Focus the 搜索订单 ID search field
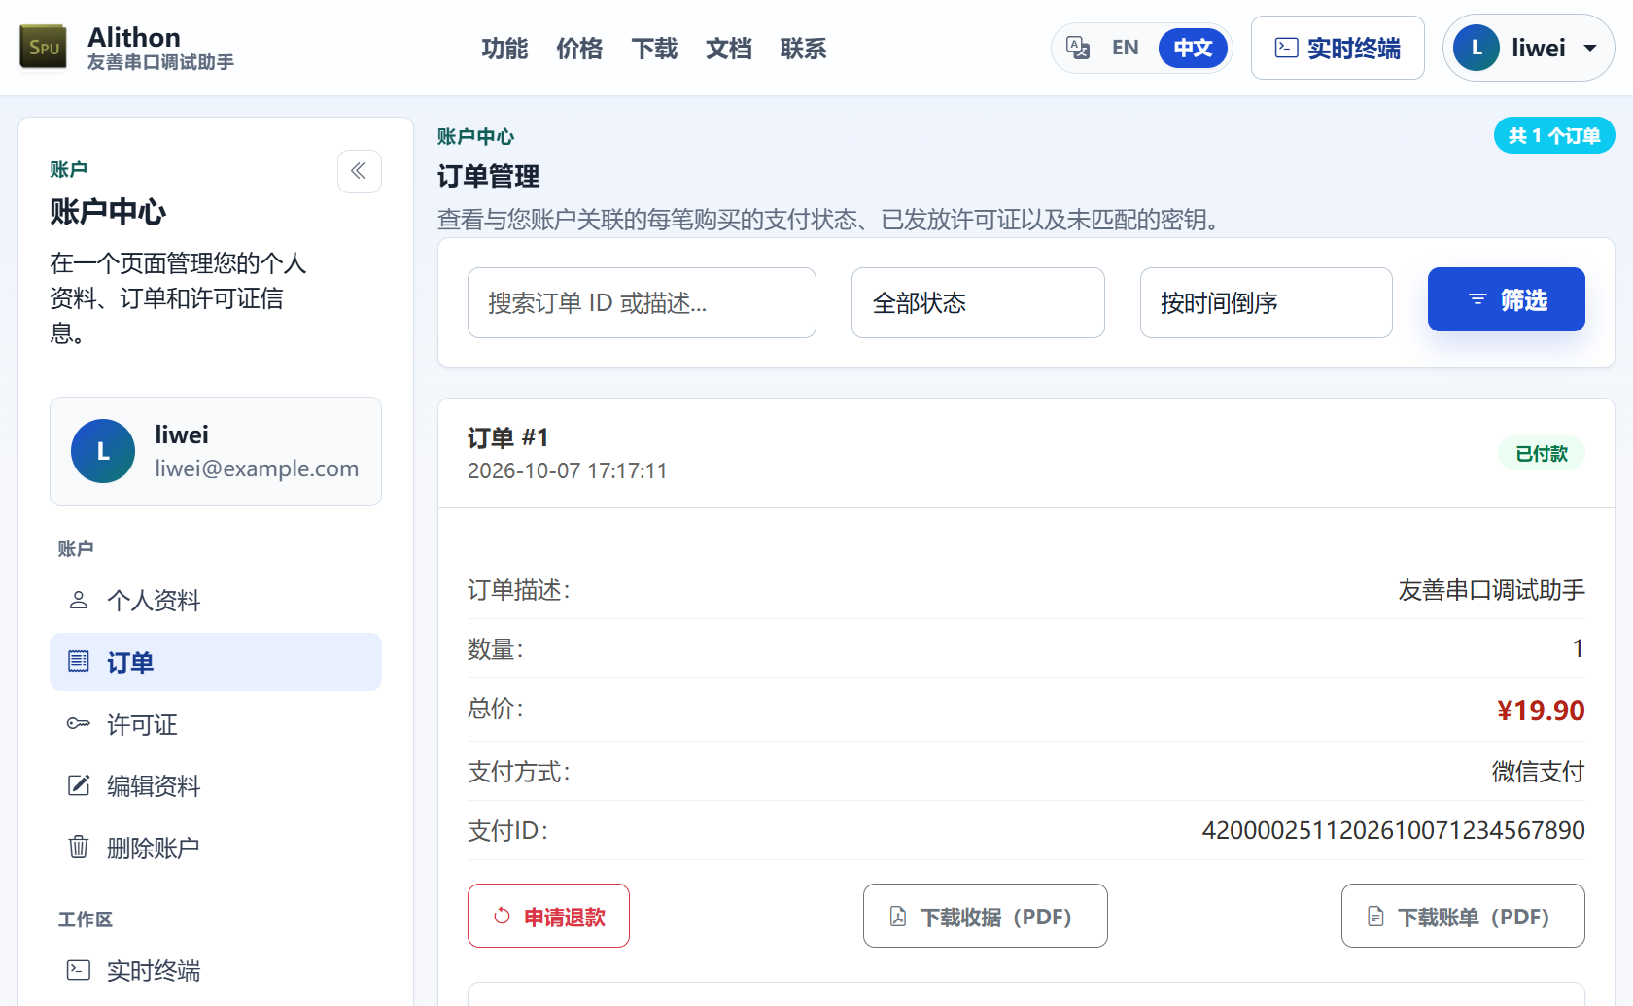The width and height of the screenshot is (1633, 1006). (x=642, y=303)
